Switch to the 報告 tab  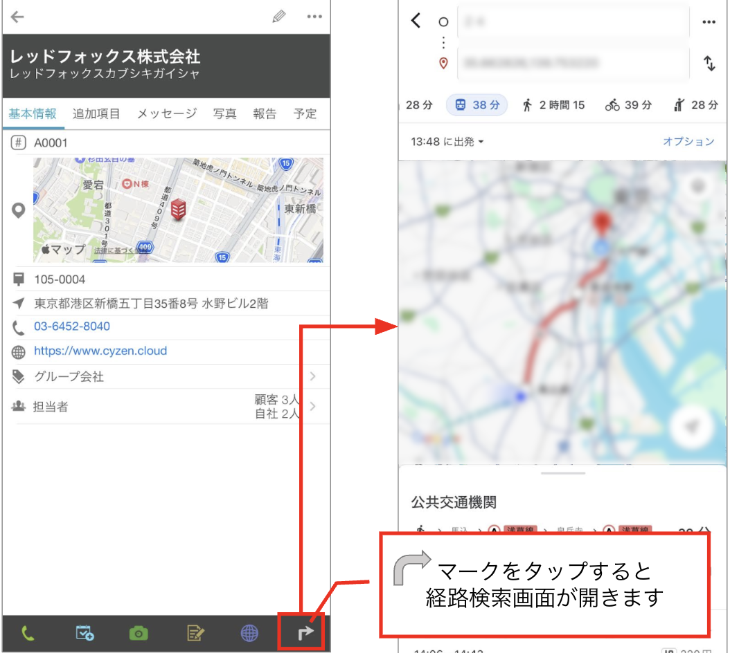(x=265, y=113)
